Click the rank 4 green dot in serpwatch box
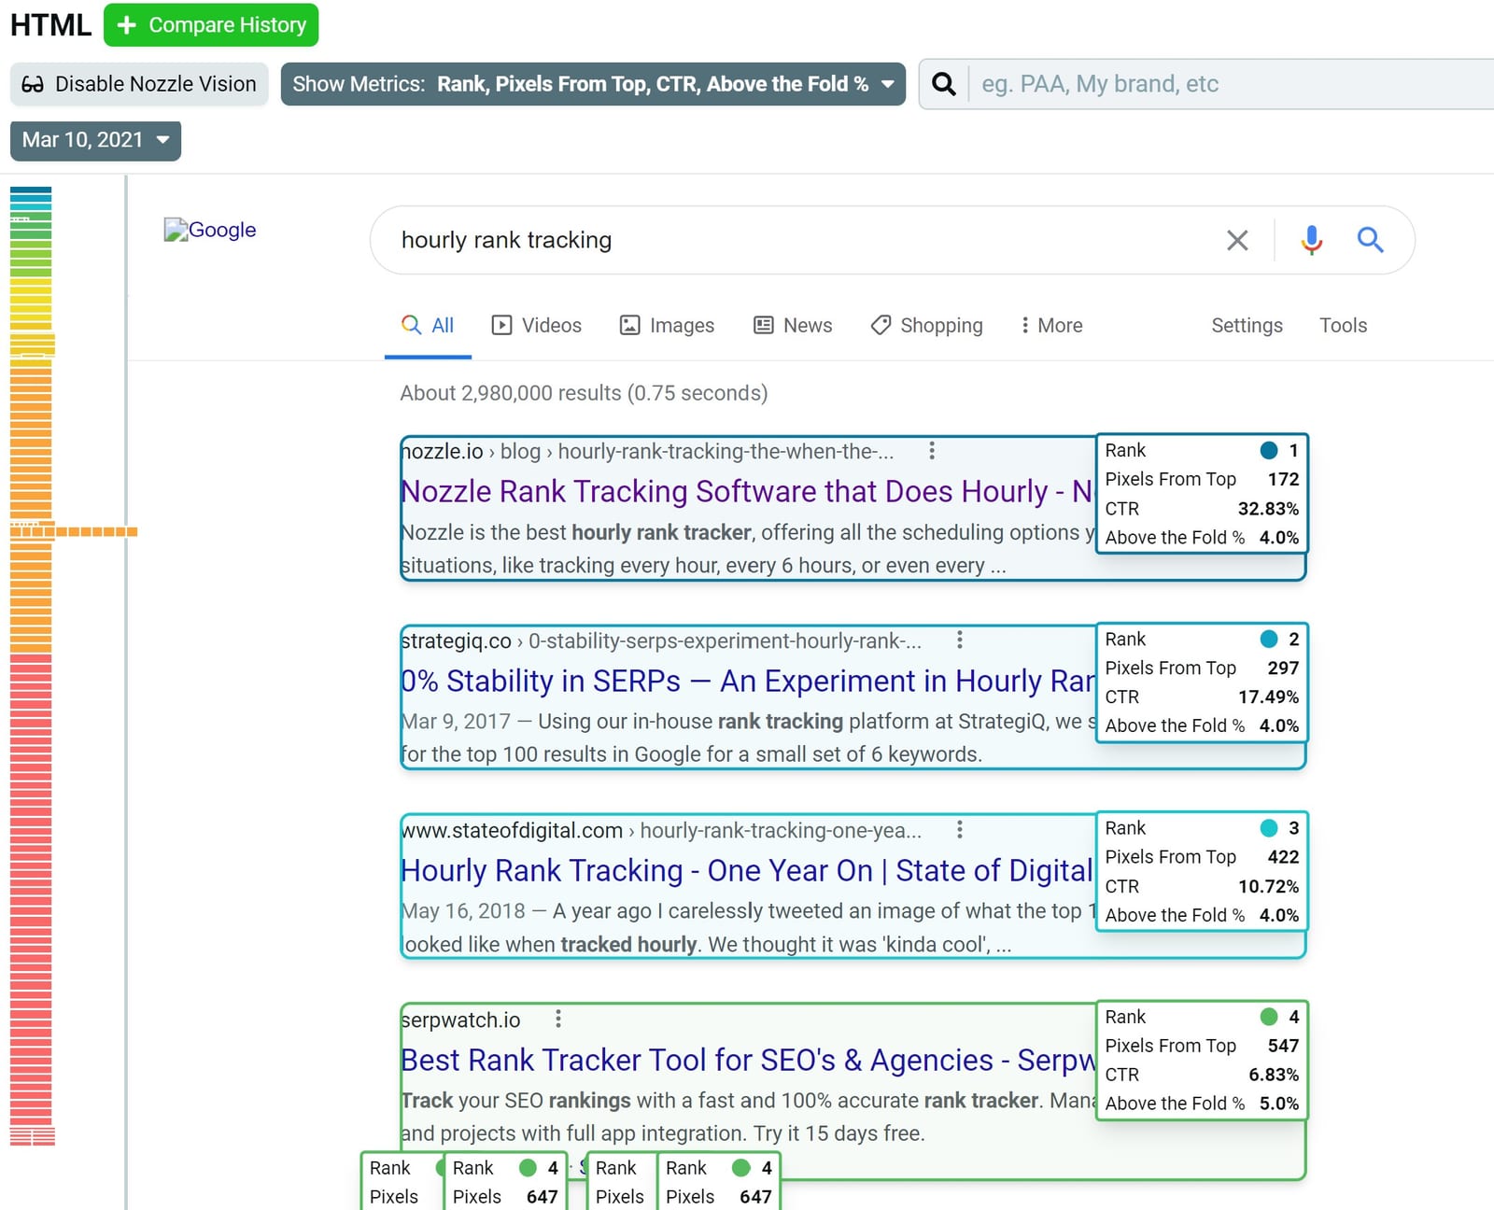Viewport: 1494px width, 1210px height. pyautogui.click(x=1269, y=1017)
